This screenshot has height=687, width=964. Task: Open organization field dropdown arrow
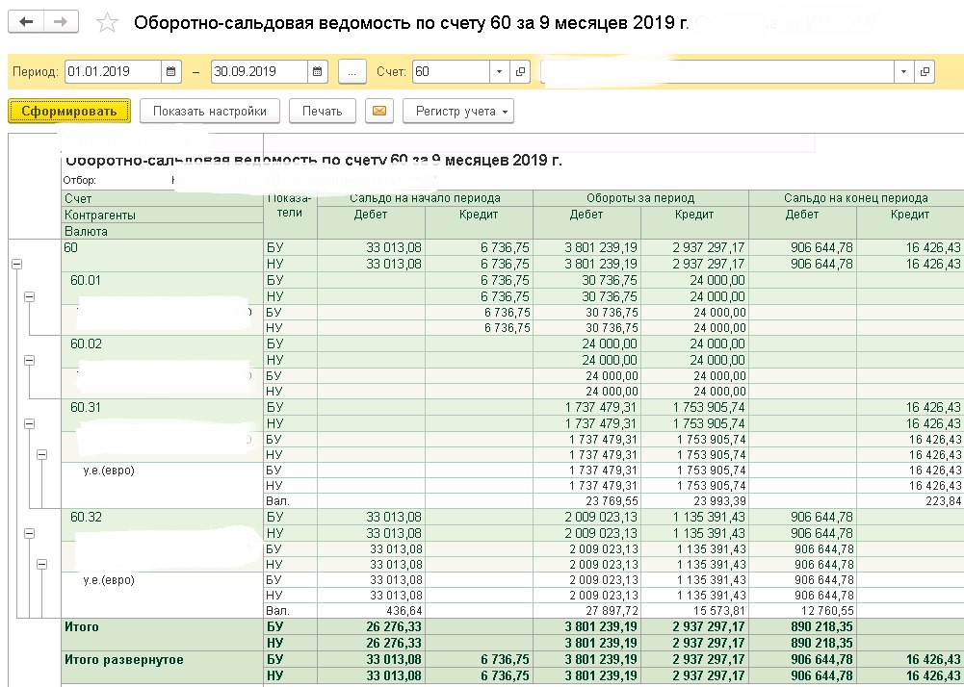(903, 72)
